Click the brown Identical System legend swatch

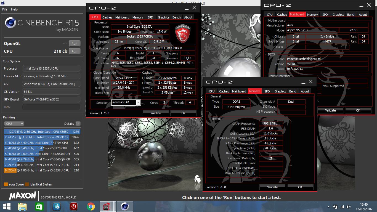point(27,184)
